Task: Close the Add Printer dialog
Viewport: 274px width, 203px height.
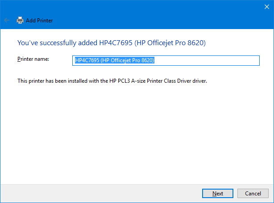Action: coord(267,7)
